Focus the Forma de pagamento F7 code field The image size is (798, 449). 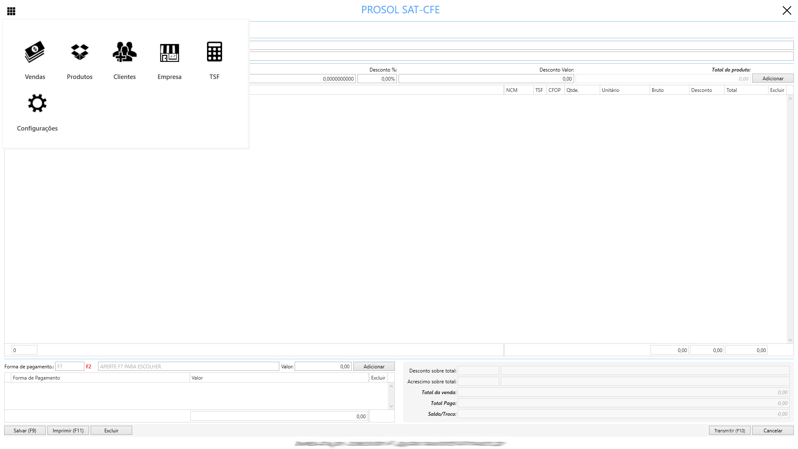click(x=70, y=367)
